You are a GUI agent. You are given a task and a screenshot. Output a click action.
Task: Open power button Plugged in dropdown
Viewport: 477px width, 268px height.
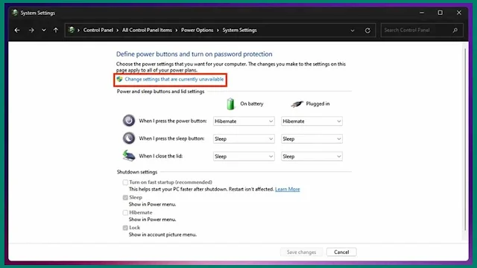pyautogui.click(x=312, y=121)
